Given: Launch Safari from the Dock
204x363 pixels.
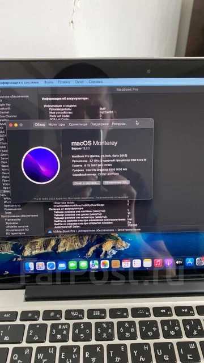Looking at the screenshot, I should click(x=51, y=266).
